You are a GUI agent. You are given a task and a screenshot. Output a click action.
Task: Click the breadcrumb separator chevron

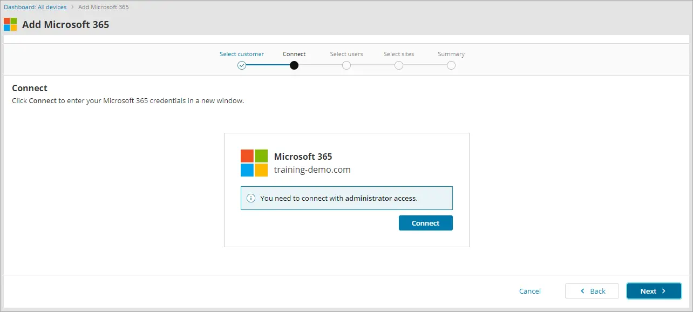tap(73, 7)
